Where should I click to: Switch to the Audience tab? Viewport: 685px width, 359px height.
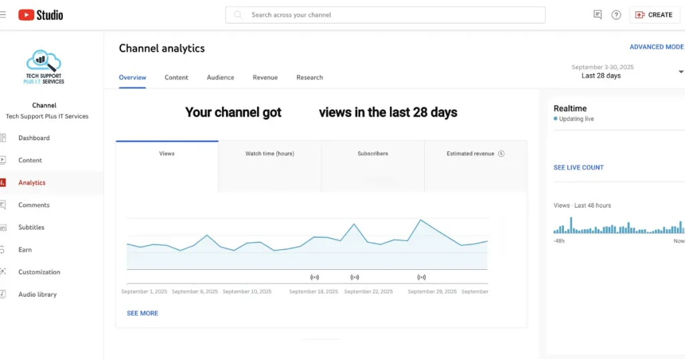(220, 78)
